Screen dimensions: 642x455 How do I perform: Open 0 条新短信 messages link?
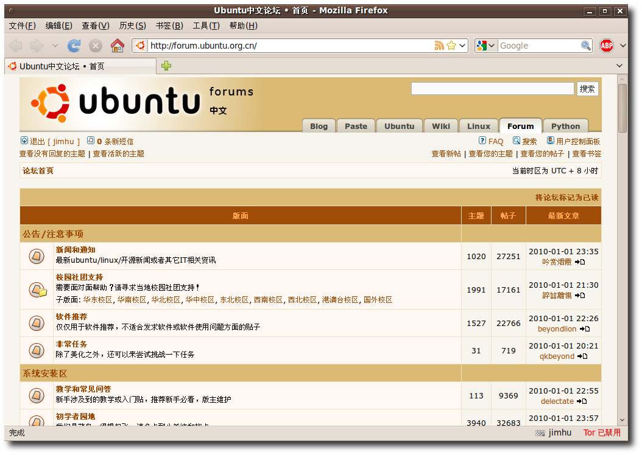click(x=115, y=142)
